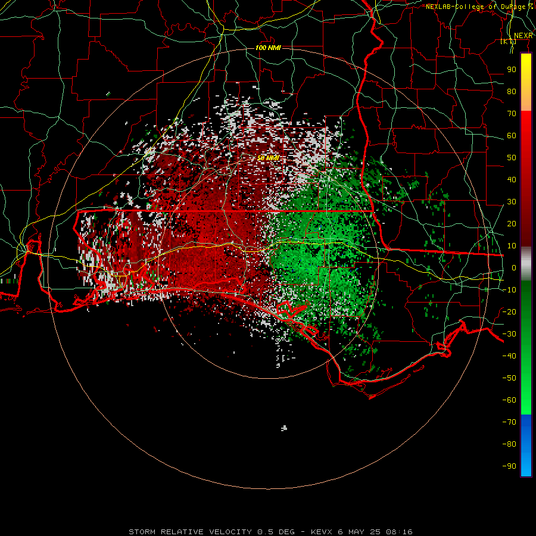The width and height of the screenshot is (536, 536).
Task: Click the -70 value on the velocity scale
Action: click(x=509, y=422)
